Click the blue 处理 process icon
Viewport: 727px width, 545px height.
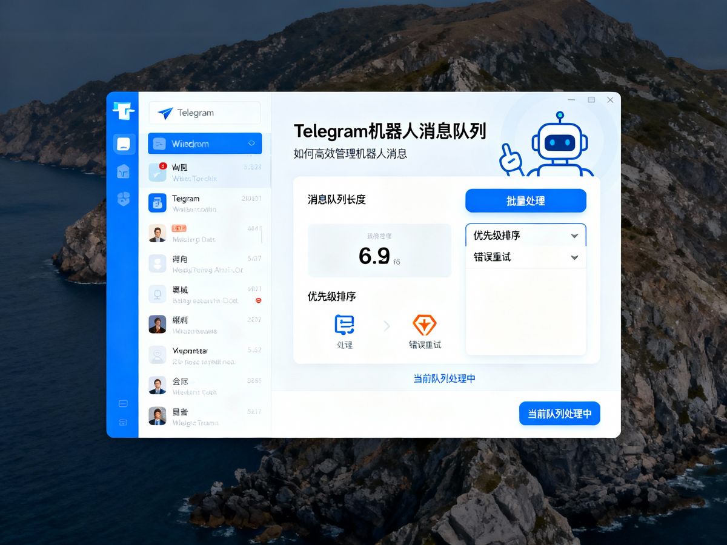pos(344,325)
